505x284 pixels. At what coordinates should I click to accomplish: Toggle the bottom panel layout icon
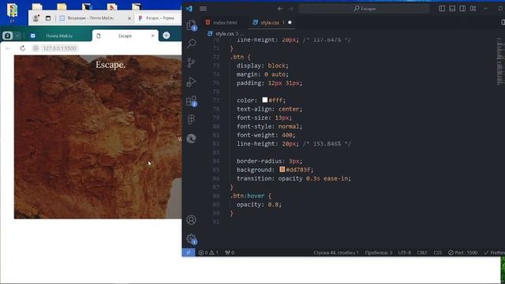coord(452,9)
